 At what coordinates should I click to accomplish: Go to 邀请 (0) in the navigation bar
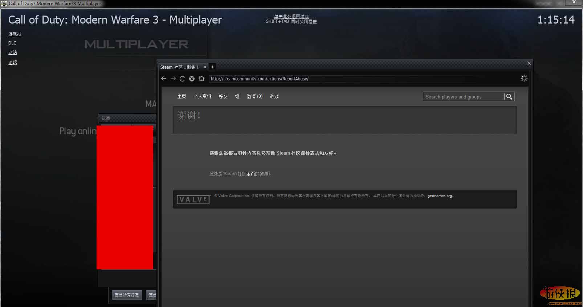pos(254,96)
